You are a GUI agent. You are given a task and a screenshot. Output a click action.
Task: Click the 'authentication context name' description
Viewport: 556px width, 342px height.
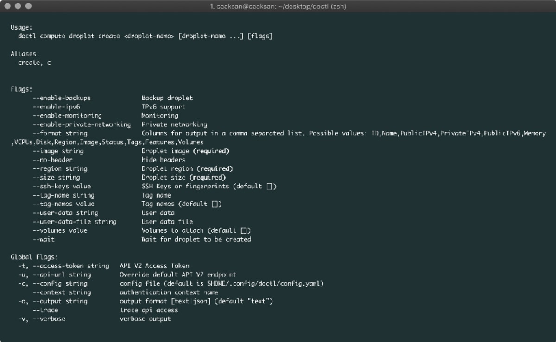click(x=169, y=292)
